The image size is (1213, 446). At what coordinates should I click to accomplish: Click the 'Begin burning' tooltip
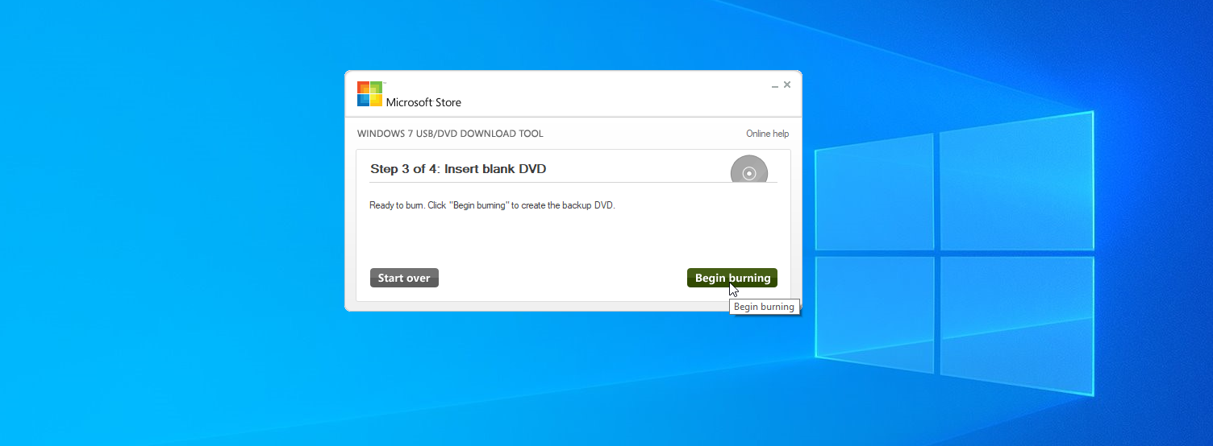coord(764,307)
